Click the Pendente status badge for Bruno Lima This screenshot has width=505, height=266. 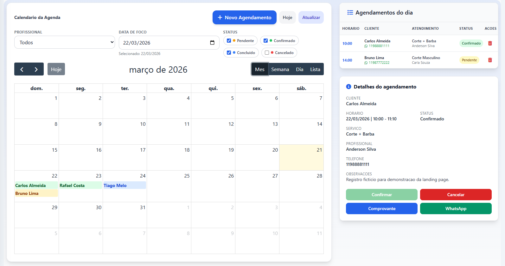click(469, 60)
